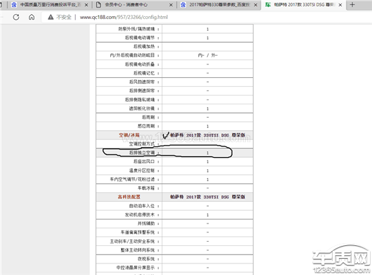Viewport: 372px width, 275px height.
Task: Click the home icon in toolbar
Action: [x=32, y=17]
